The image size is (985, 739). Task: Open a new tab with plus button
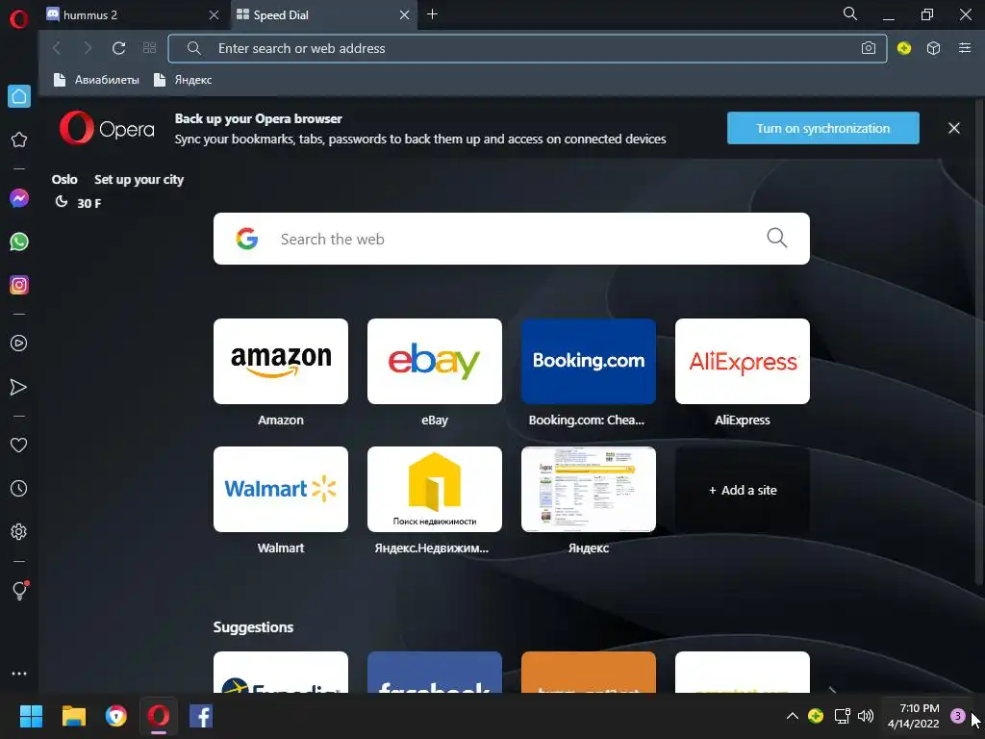tap(432, 14)
